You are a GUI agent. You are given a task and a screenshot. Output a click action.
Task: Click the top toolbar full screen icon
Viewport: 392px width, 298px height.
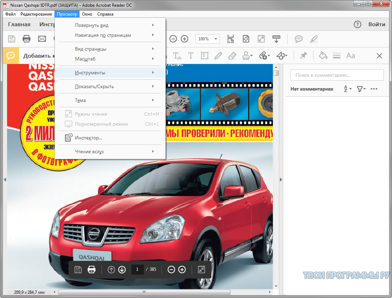[261, 39]
